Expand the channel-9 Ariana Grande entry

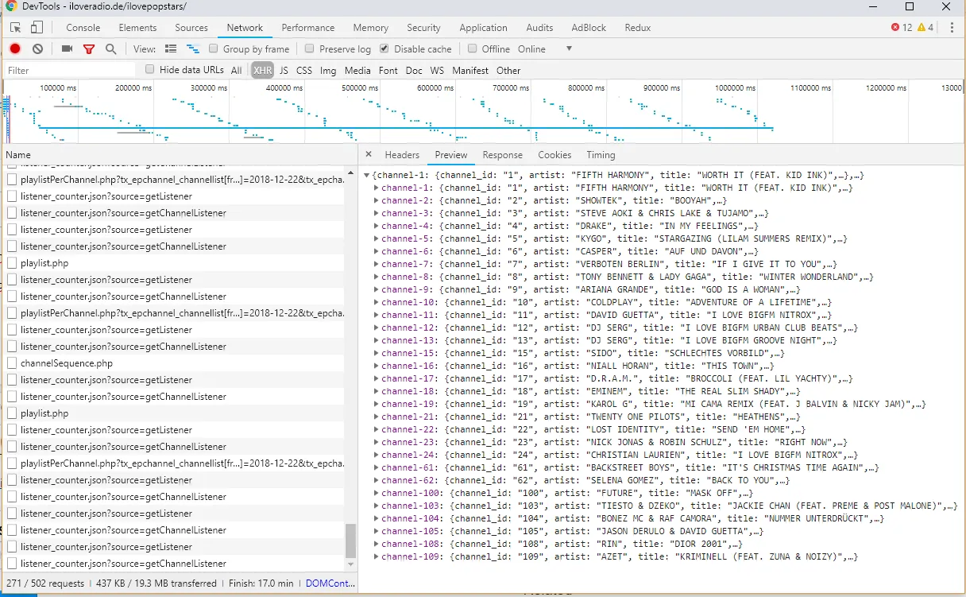coord(377,289)
